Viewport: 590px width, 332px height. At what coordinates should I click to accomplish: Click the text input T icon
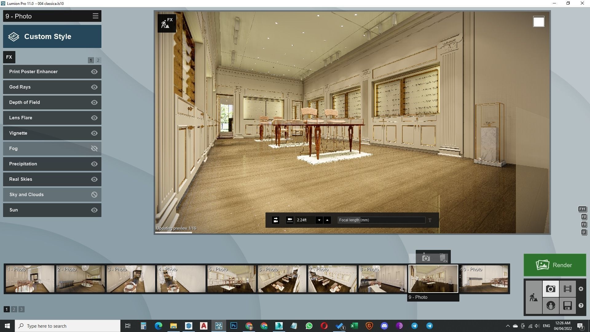pyautogui.click(x=430, y=220)
